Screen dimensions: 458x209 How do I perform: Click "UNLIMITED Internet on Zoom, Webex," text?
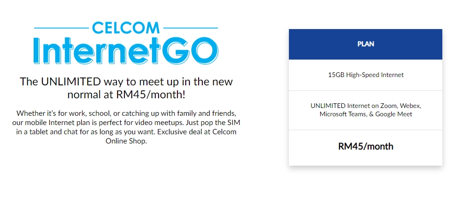coord(365,106)
